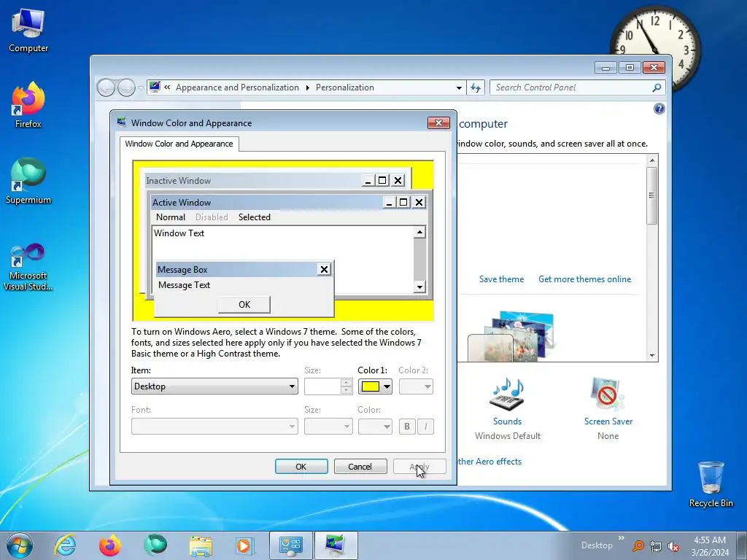Click in the Search Control Panel field

570,87
